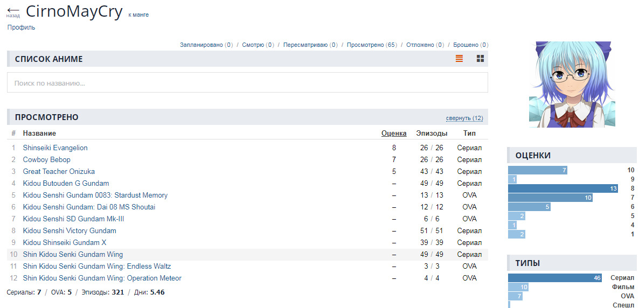Focus the title search field
Screen dimensions: 639x308
coord(247,83)
